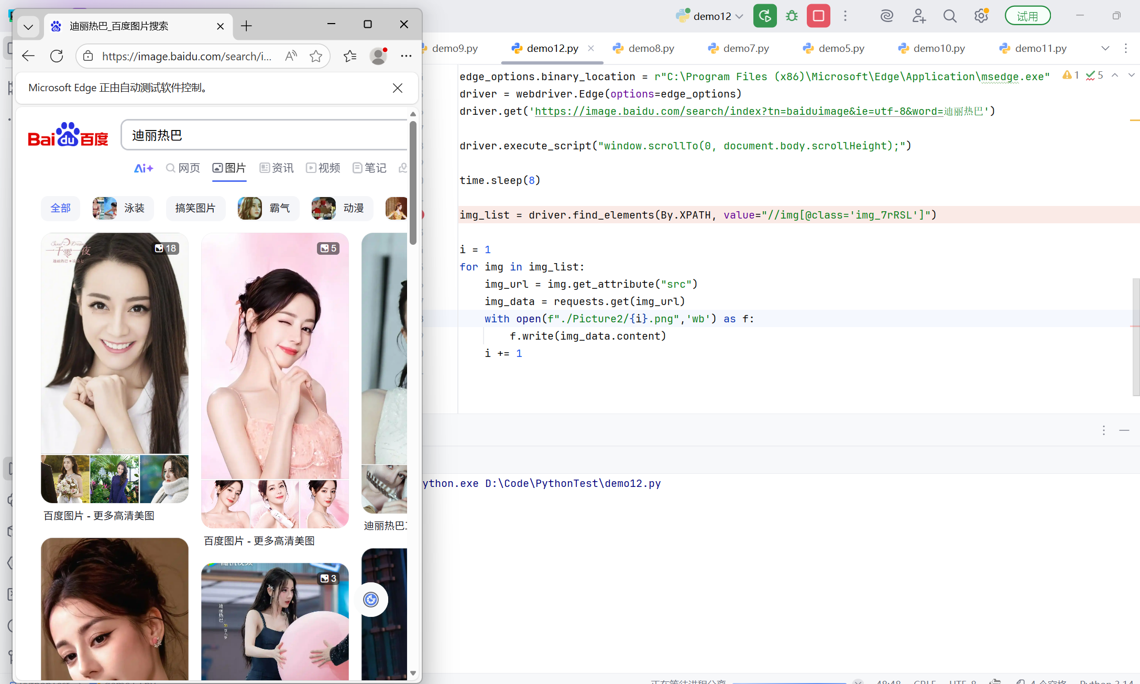Viewport: 1140px width, 684px height.
Task: Click the green Rerun demo12 icon
Action: 765,16
